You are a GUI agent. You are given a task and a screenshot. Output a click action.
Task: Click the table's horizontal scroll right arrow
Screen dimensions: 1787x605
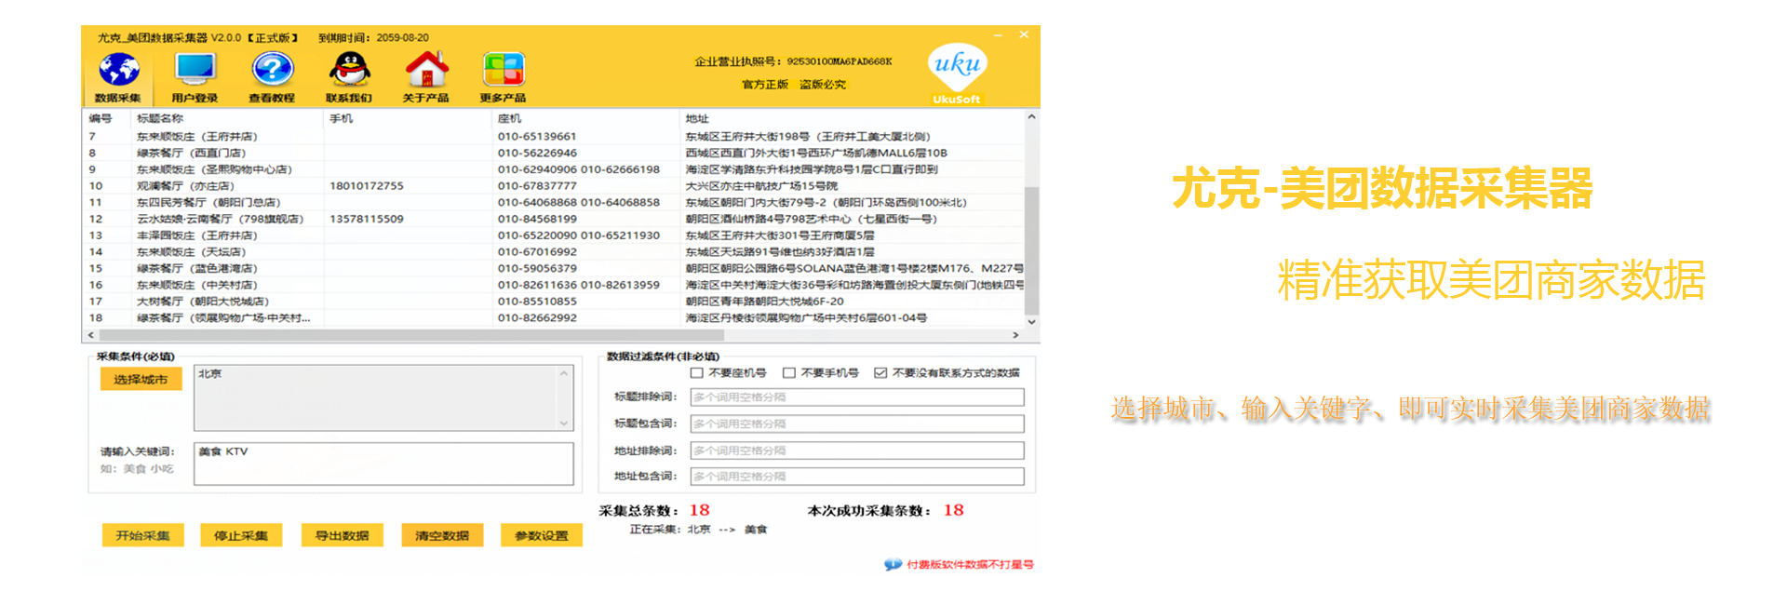tap(1015, 334)
